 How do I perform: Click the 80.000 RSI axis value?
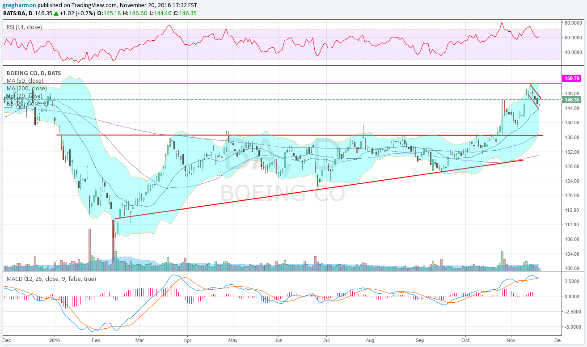[572, 23]
